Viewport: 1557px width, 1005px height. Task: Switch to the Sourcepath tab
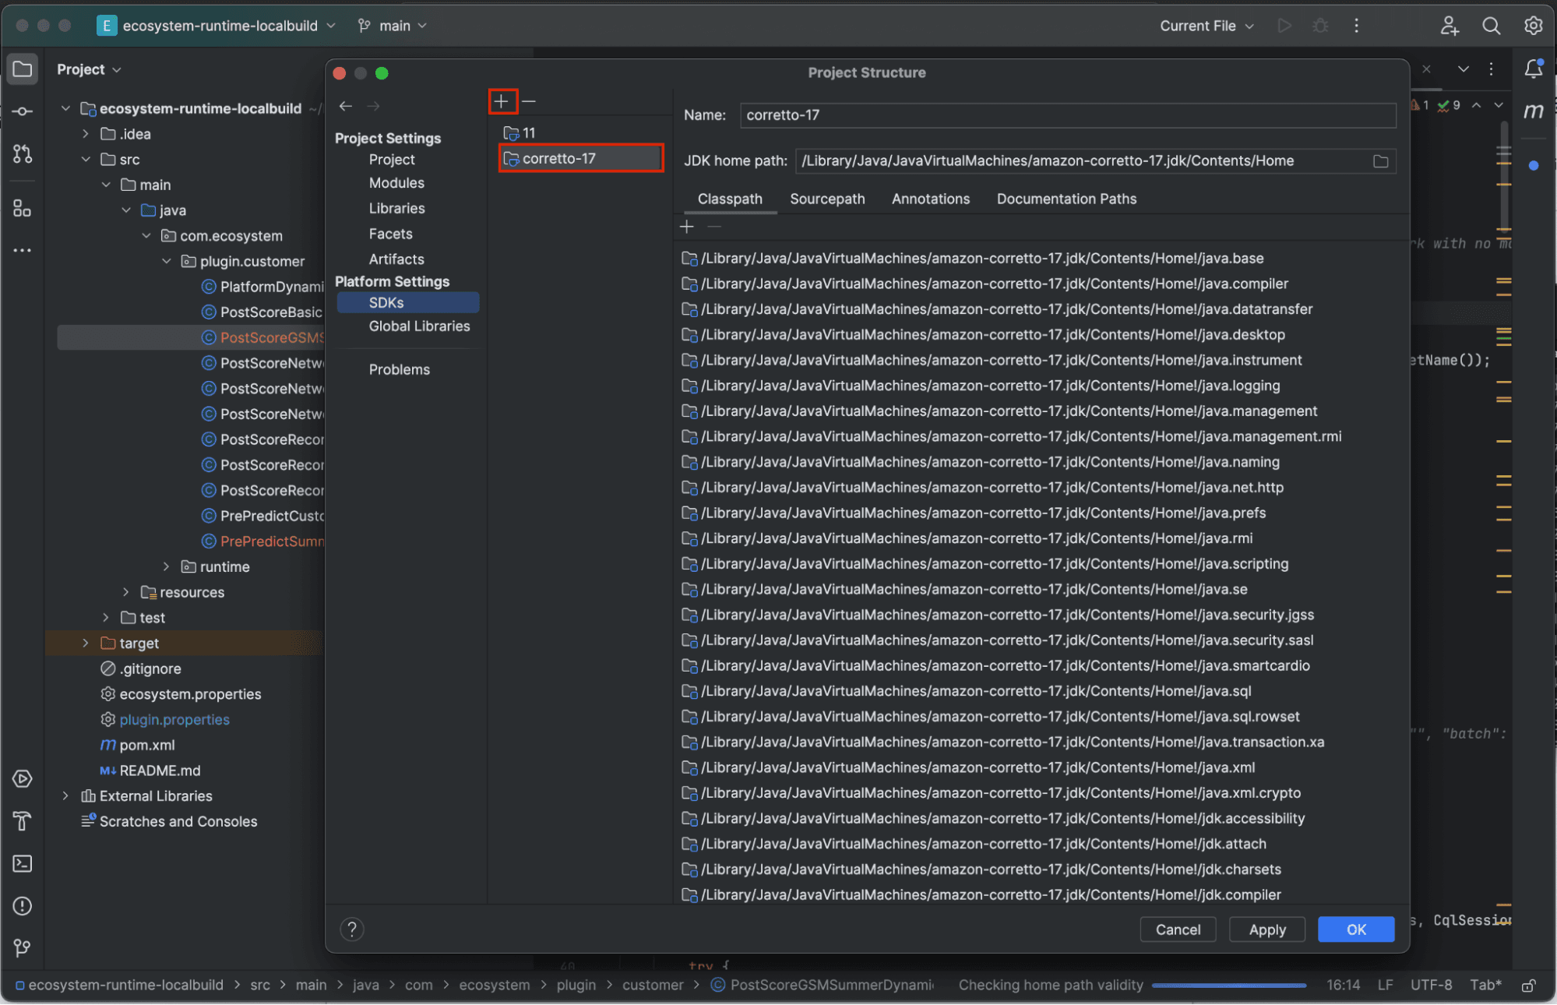[827, 199]
